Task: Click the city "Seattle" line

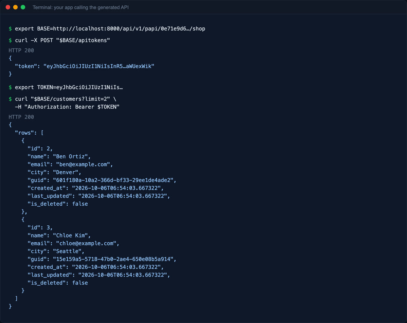Action: pos(56,251)
